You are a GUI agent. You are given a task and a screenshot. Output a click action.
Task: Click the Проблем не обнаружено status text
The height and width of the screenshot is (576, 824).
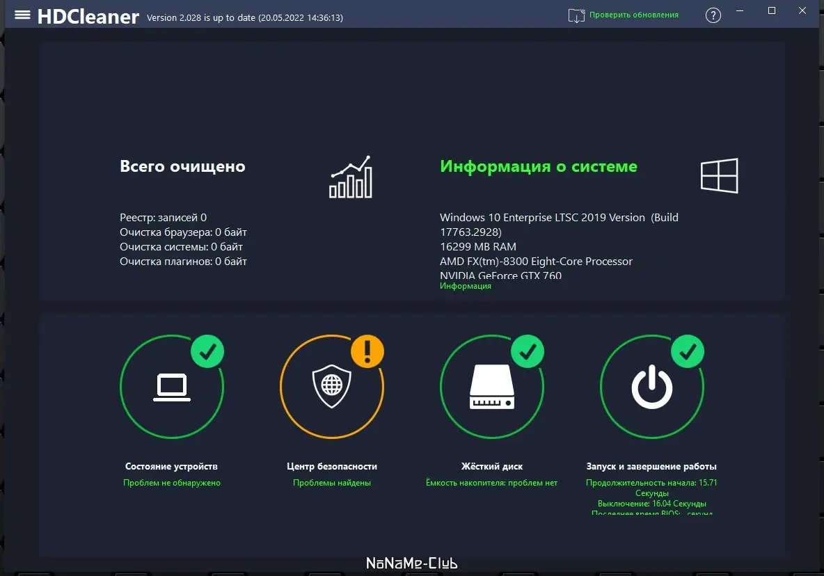172,483
